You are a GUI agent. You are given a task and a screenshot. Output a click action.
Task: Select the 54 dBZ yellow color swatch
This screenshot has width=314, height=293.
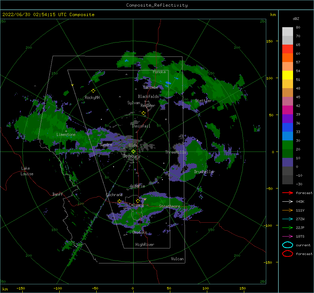pos(287,75)
